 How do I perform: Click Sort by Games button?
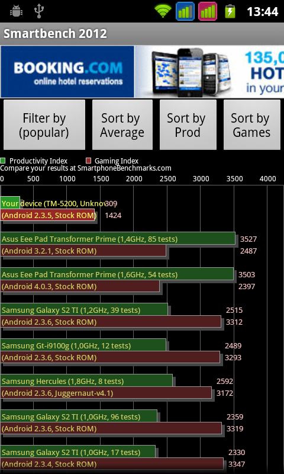[251, 125]
